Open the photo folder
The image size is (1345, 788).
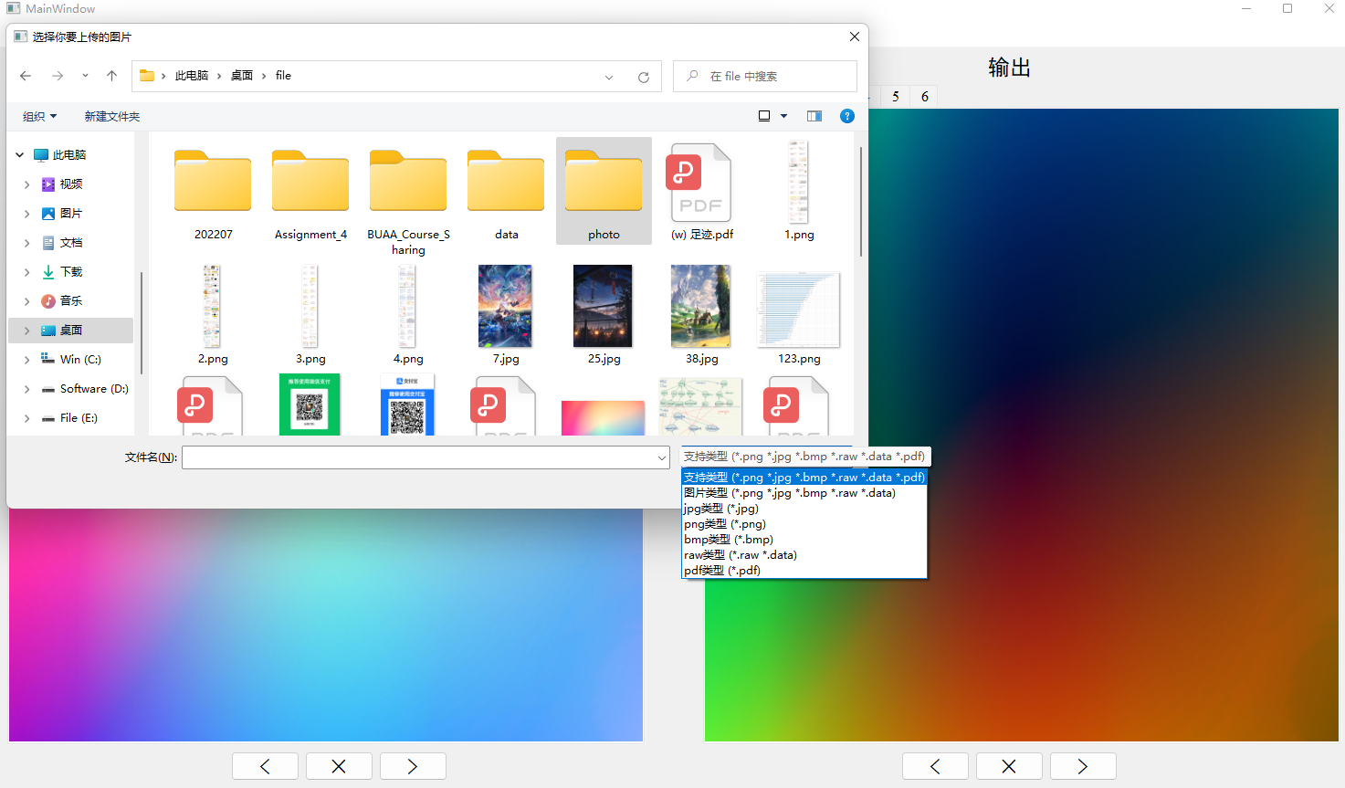coord(604,192)
